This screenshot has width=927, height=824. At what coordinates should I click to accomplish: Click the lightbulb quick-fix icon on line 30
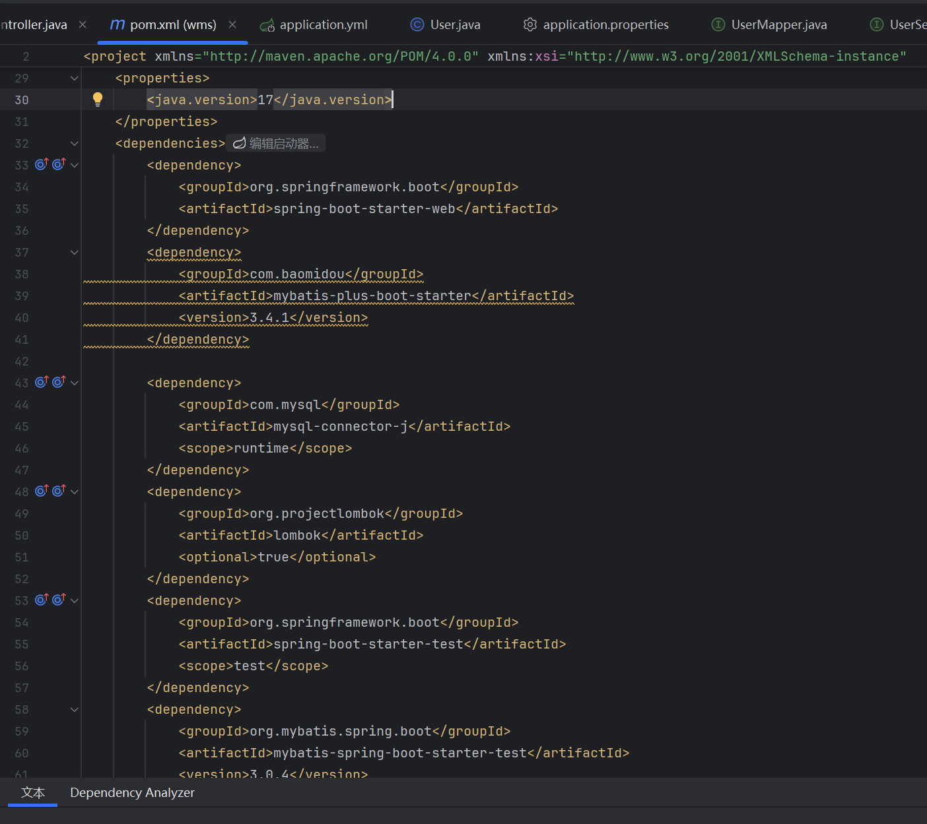coord(98,100)
